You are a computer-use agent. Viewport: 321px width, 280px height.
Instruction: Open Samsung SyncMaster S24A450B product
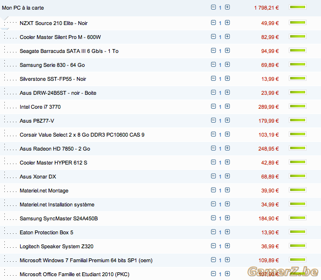[x=59, y=218]
